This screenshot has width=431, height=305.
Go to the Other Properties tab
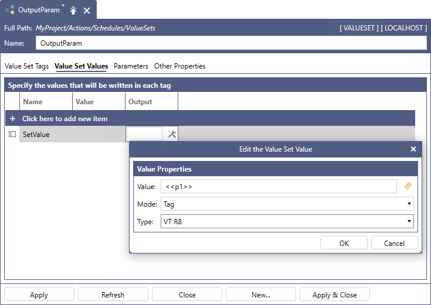tap(179, 66)
